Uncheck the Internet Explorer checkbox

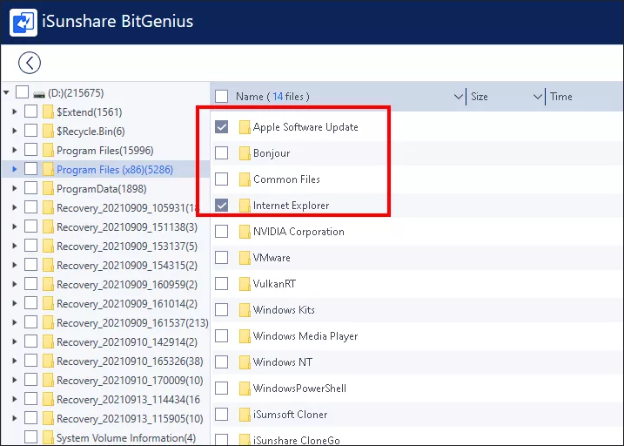pos(221,206)
